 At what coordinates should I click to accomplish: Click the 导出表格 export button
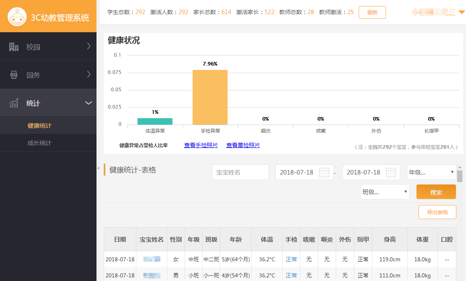437,212
